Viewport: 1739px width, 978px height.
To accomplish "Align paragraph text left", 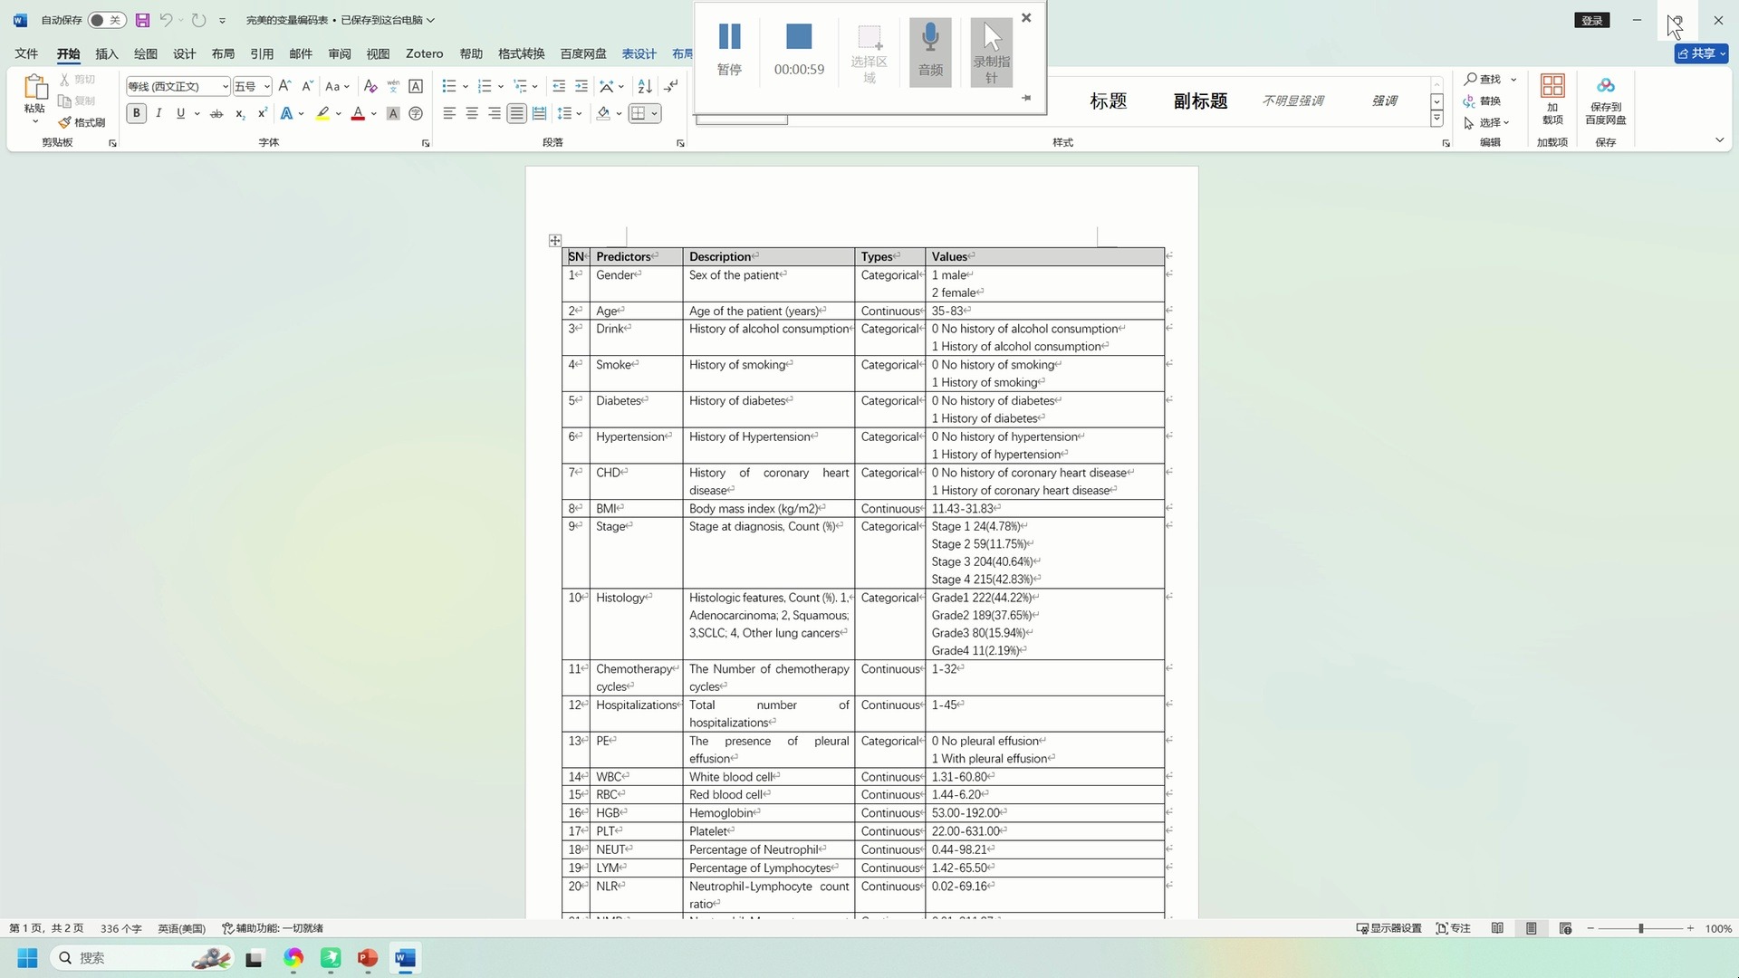I will pyautogui.click(x=449, y=113).
